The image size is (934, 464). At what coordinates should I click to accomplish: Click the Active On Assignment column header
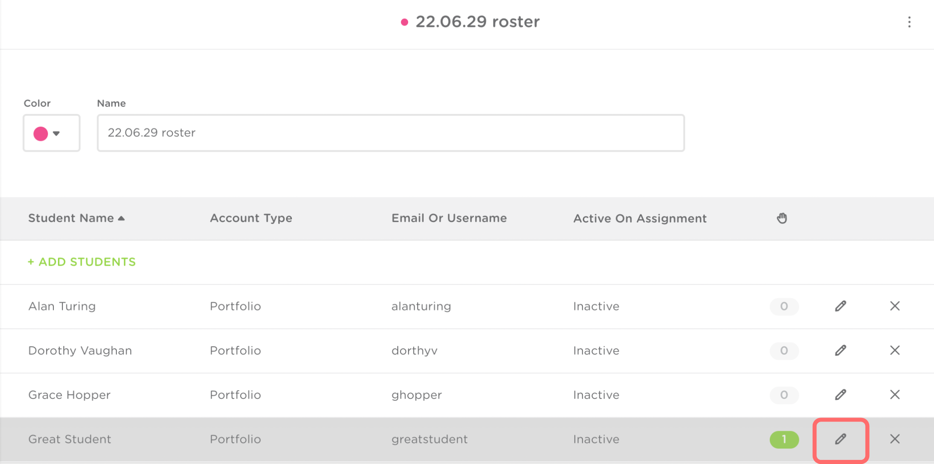[x=639, y=218]
